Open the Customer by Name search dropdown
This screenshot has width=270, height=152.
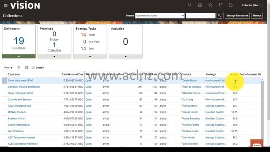[160, 16]
